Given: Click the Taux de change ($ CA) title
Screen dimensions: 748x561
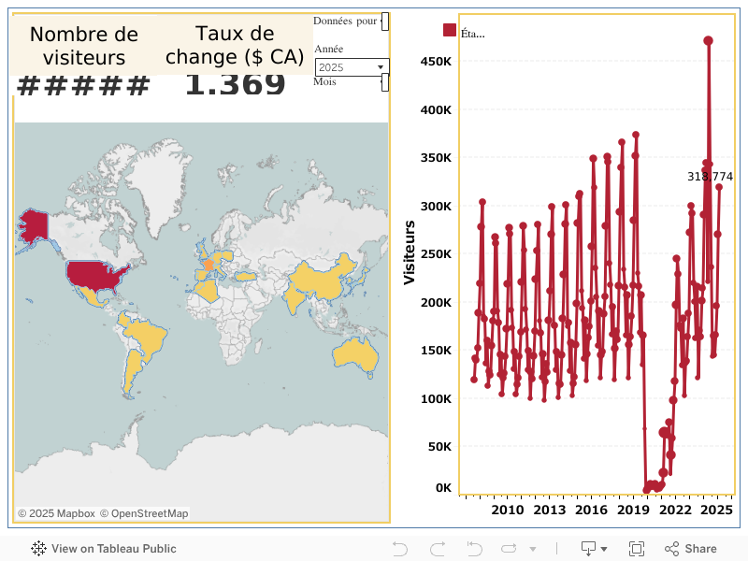Looking at the screenshot, I should point(235,45).
